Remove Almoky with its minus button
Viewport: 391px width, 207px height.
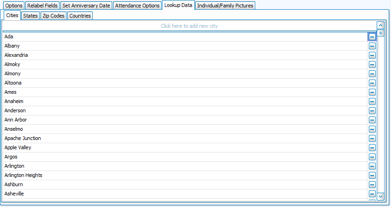pyautogui.click(x=372, y=64)
